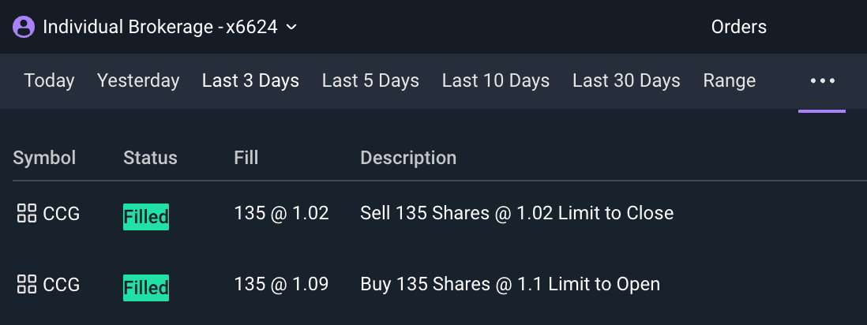This screenshot has height=325, width=867.
Task: Select the Today date filter tab
Action: 49,80
